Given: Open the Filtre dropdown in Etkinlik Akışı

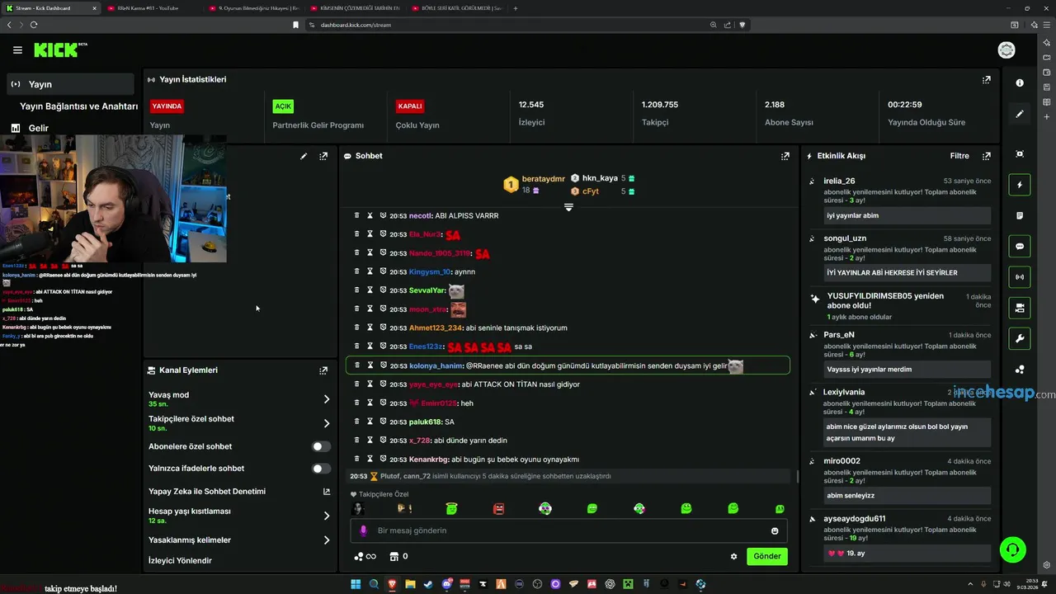Looking at the screenshot, I should click(959, 156).
